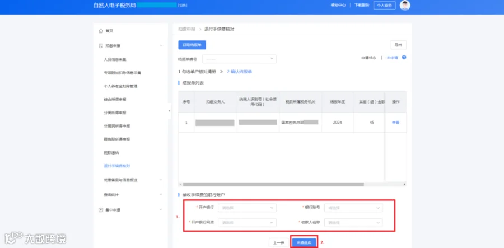Open the 开户银行 dropdown

coord(247,208)
